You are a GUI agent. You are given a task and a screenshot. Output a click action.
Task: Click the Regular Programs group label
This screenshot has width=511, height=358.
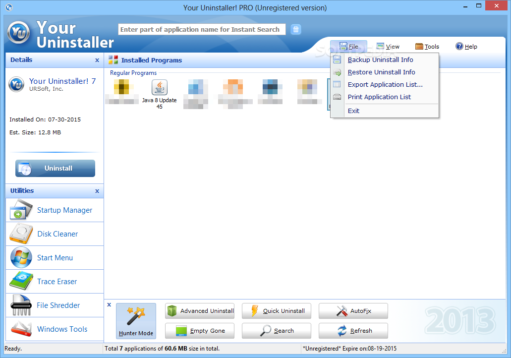coord(133,73)
